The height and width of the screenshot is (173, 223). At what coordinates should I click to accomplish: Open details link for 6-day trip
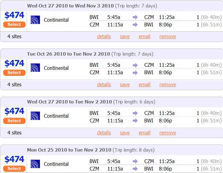pyautogui.click(x=104, y=133)
